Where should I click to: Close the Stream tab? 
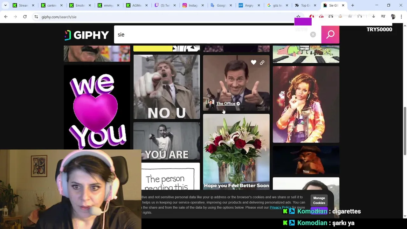tap(33, 5)
